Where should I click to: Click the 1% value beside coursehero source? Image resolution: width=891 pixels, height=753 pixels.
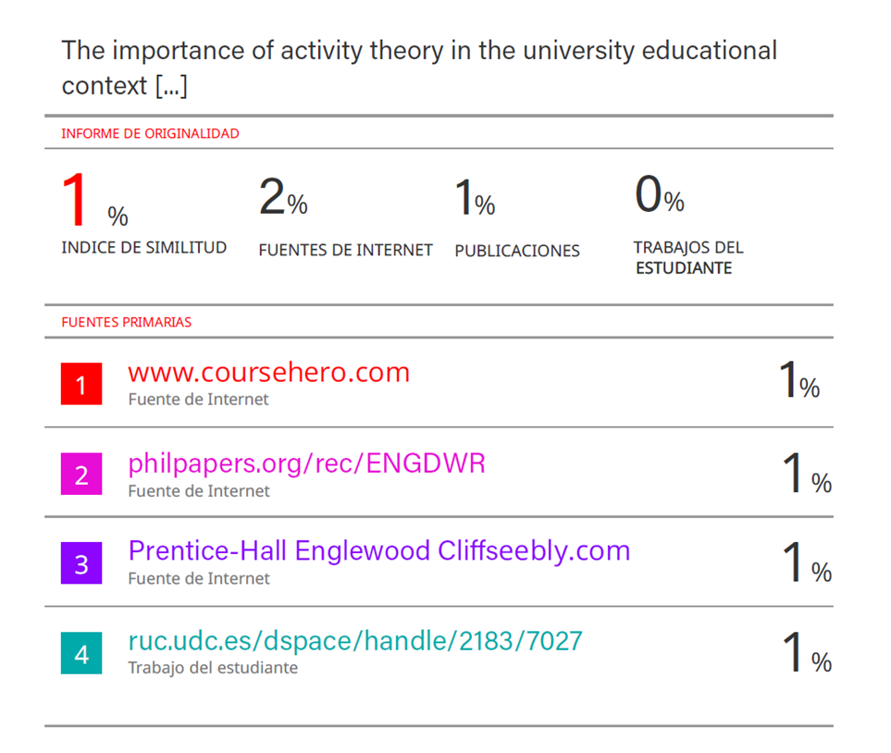(x=798, y=381)
